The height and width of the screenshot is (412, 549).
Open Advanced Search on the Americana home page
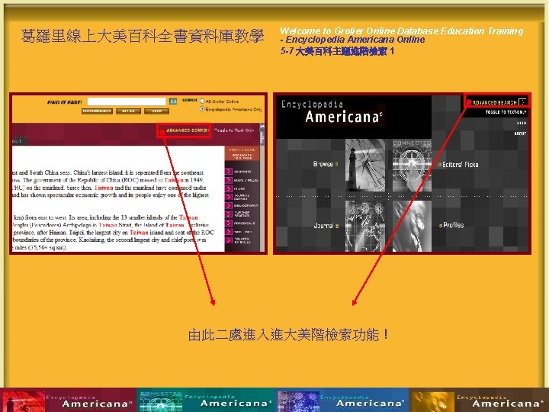pyautogui.click(x=495, y=102)
